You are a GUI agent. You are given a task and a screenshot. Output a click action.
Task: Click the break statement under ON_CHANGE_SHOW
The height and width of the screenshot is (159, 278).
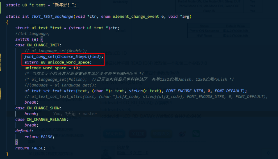(31, 114)
